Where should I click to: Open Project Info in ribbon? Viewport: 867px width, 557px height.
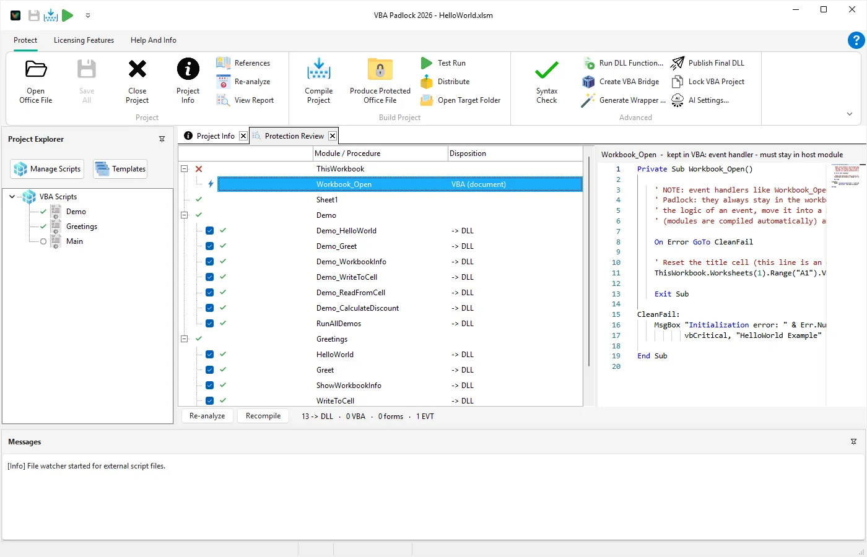tap(188, 82)
